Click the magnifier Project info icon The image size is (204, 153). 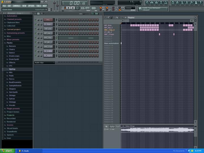click(191, 3)
